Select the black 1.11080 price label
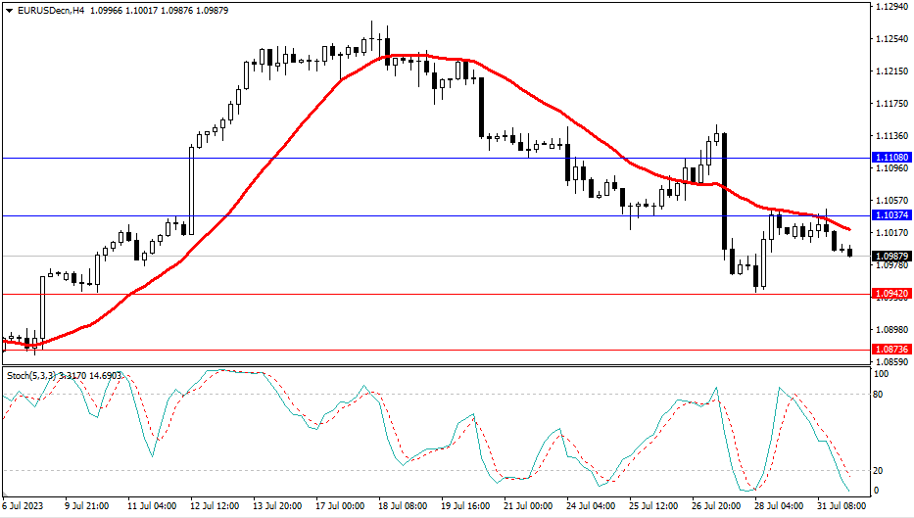Image resolution: width=914 pixels, height=518 pixels. 890,158
